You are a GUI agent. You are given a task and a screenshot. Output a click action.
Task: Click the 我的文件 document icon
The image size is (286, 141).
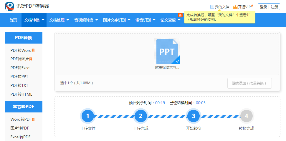(x=212, y=7)
